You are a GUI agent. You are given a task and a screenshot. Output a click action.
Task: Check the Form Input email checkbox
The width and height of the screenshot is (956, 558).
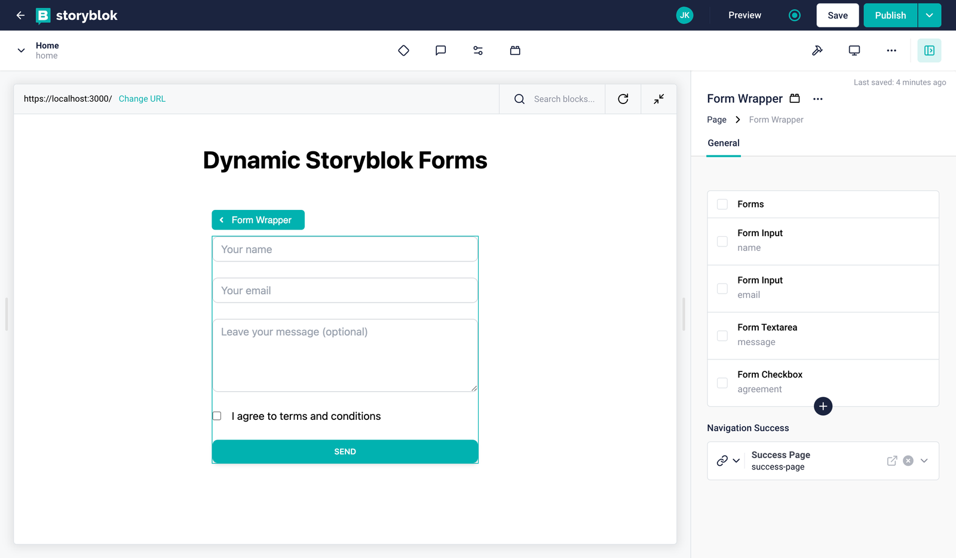click(722, 288)
